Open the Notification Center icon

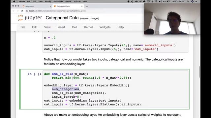pos(196,1)
